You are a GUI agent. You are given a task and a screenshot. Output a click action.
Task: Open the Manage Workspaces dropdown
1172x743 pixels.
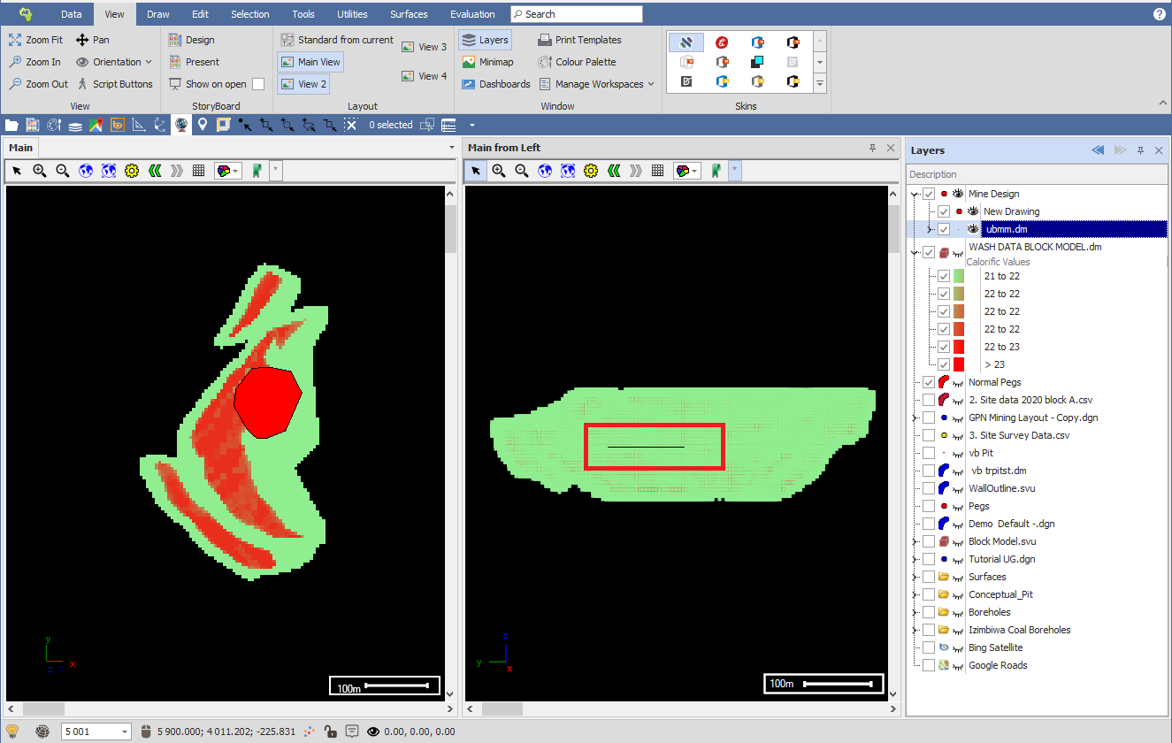[596, 84]
